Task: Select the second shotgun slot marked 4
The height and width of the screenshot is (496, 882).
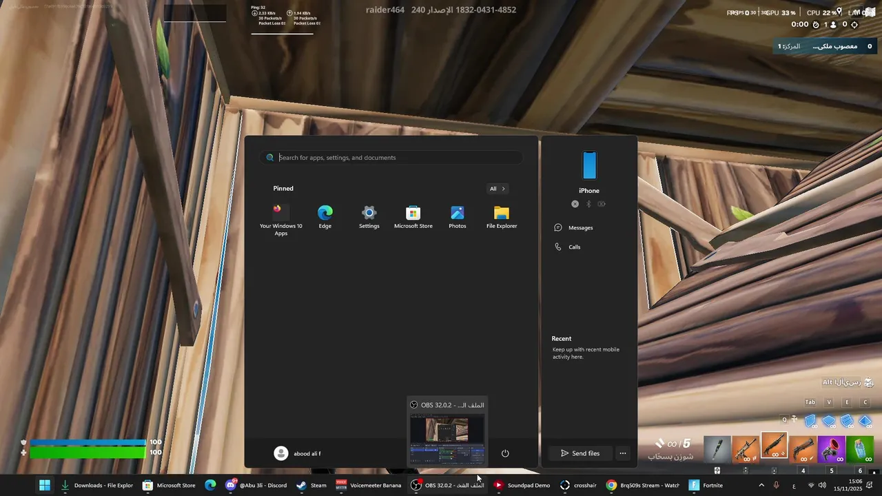Action: [x=803, y=449]
